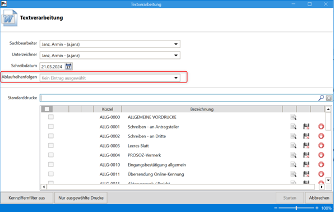Open preview icon for PROSOZ-Vermerk
Viewport: 334px width, 212px height.
coord(293,155)
